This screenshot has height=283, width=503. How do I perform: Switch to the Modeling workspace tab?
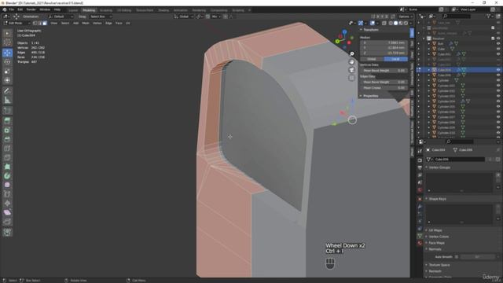point(89,10)
